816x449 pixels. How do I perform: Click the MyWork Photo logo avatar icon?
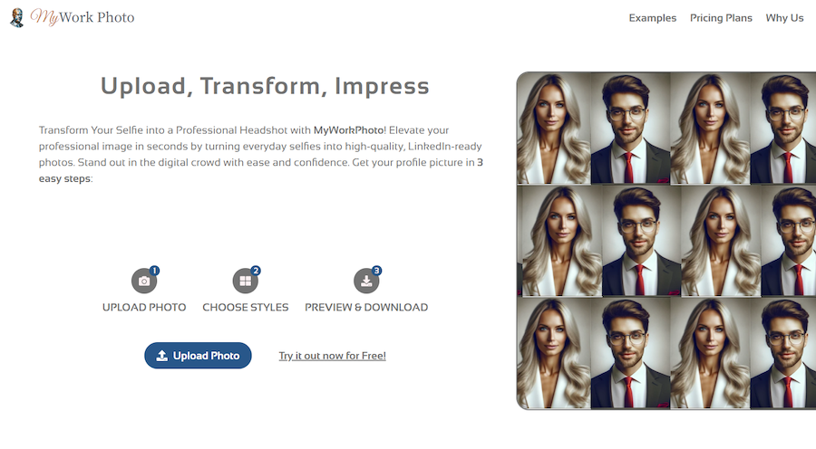(x=17, y=18)
